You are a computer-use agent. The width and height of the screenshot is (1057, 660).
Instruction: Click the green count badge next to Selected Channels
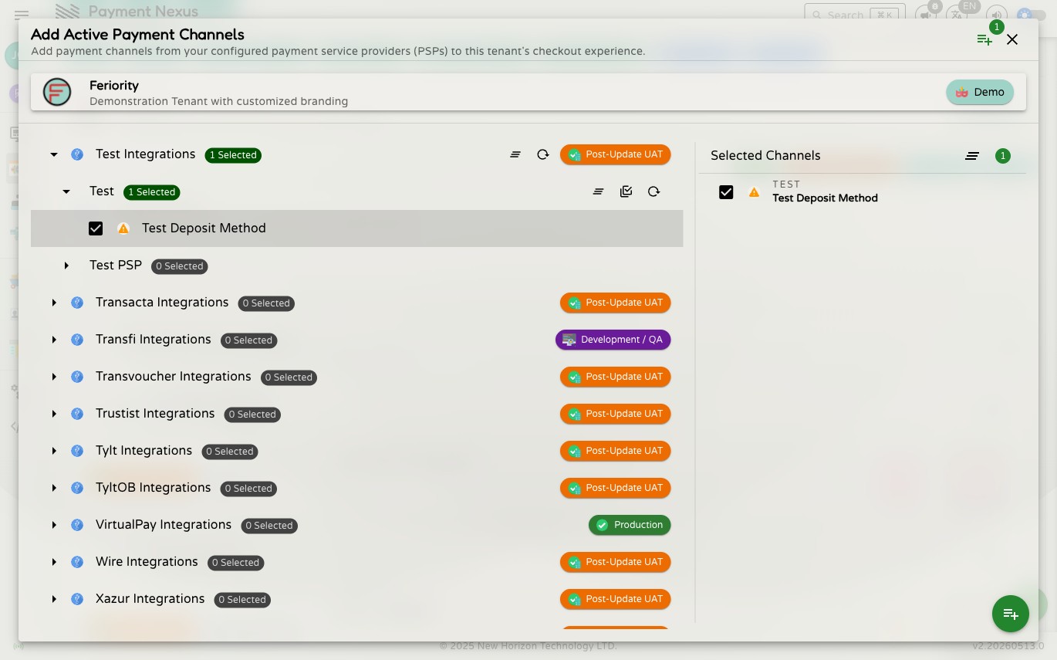[x=1003, y=156]
